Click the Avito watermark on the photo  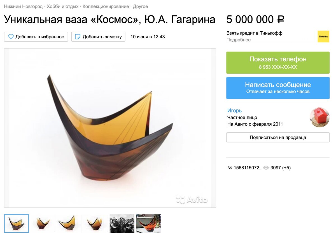coord(192,199)
